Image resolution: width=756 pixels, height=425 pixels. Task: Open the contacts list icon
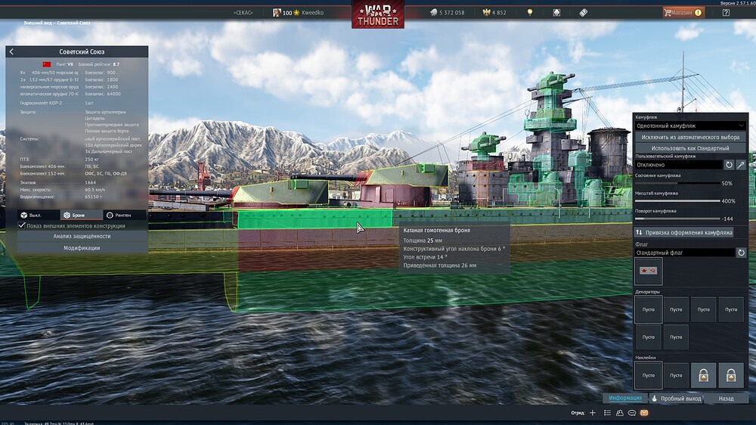click(x=607, y=413)
